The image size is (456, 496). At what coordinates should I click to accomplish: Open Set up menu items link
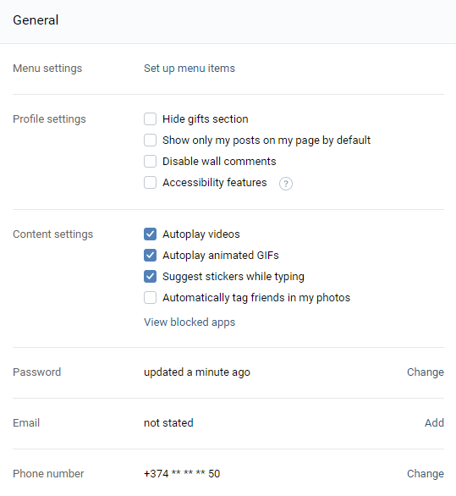190,69
